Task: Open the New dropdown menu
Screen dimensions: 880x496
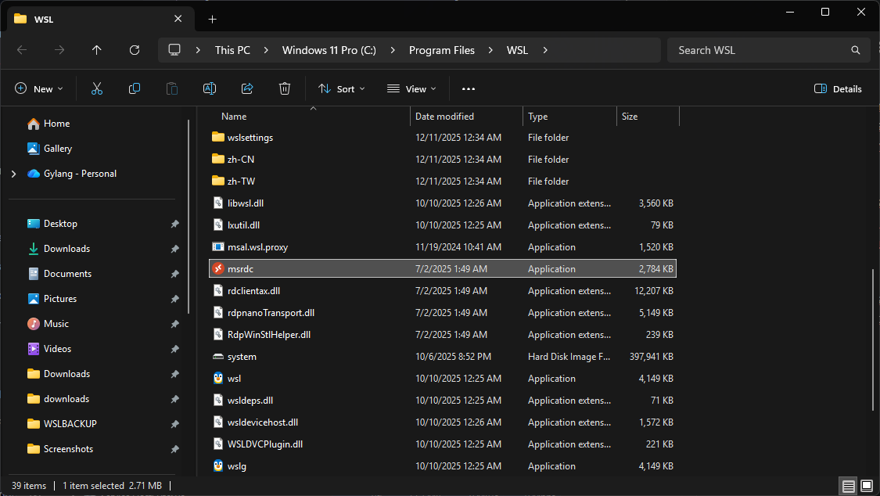Action: click(x=39, y=89)
